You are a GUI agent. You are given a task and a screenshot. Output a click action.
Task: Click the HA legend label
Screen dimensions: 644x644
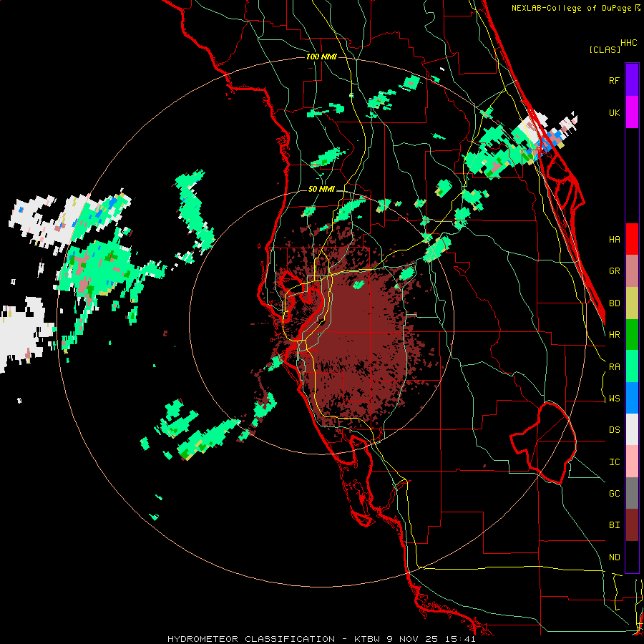[614, 240]
